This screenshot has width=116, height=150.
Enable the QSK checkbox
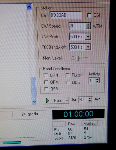[89, 15]
